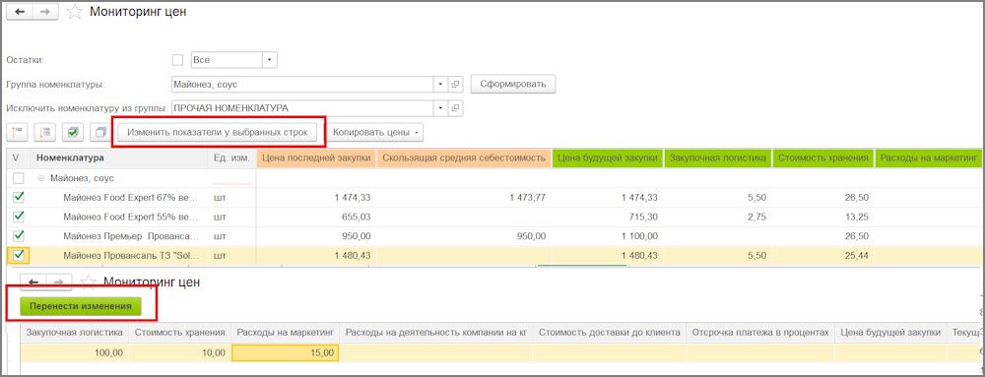
Task: Click the back arrow in the lower Мониторинг цен window
Action: 33,283
